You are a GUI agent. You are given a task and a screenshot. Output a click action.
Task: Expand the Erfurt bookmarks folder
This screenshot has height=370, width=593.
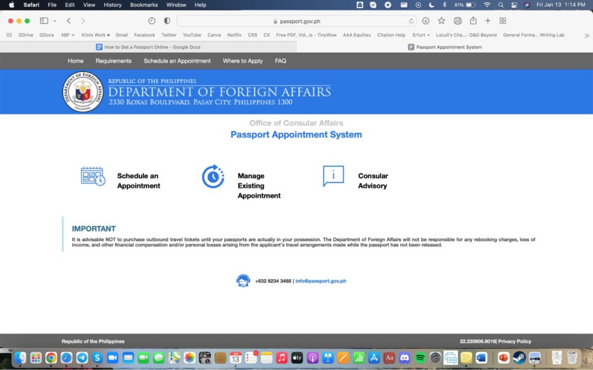pyautogui.click(x=421, y=35)
